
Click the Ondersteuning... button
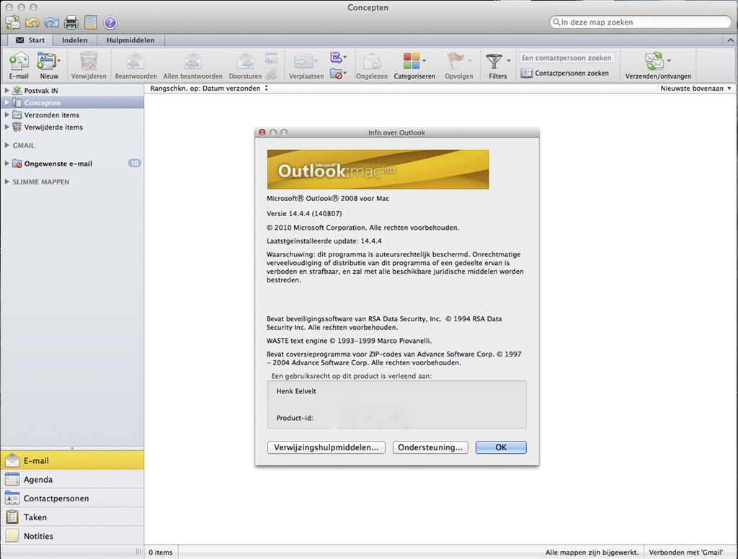pos(430,447)
